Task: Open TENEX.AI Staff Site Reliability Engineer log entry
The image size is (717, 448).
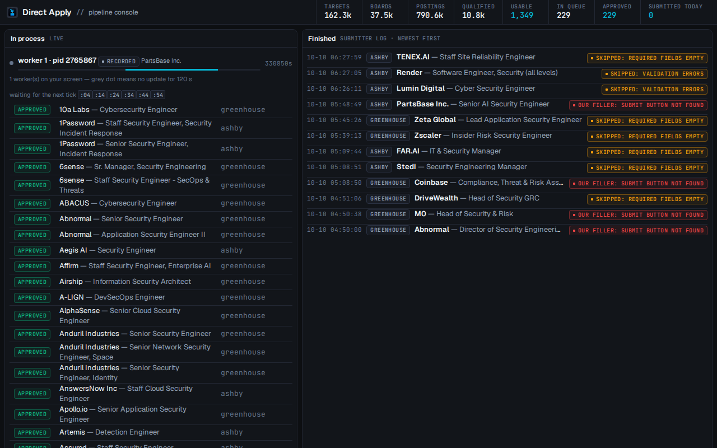Action: [507, 57]
